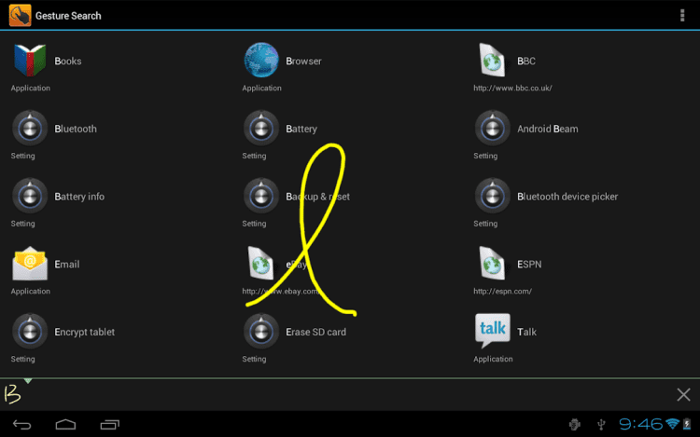Image resolution: width=700 pixels, height=437 pixels.
Task: Open the Books application icon
Action: pos(30,61)
